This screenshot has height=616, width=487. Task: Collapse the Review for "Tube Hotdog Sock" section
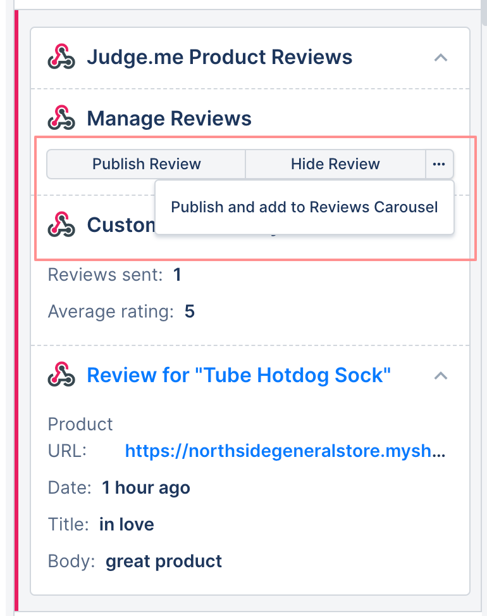point(441,376)
